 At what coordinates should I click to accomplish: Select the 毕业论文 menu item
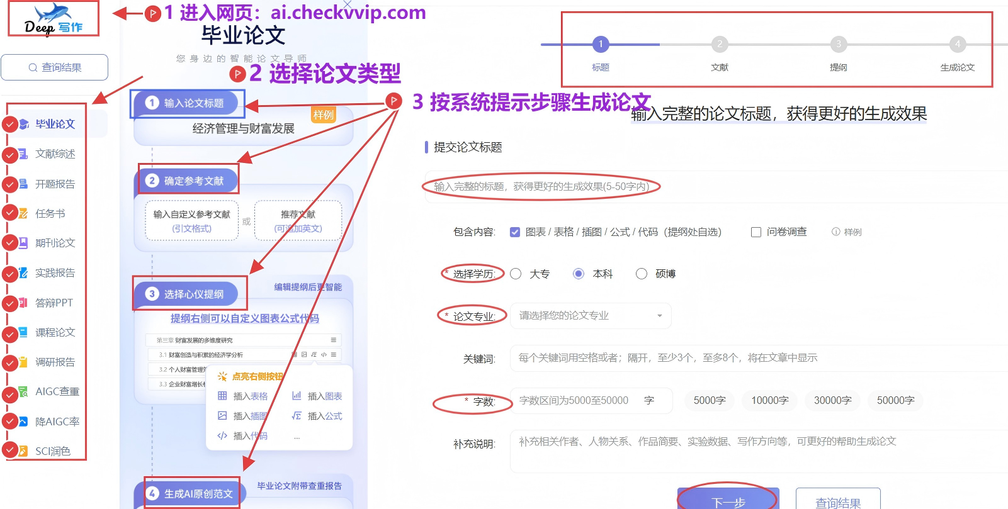(55, 125)
